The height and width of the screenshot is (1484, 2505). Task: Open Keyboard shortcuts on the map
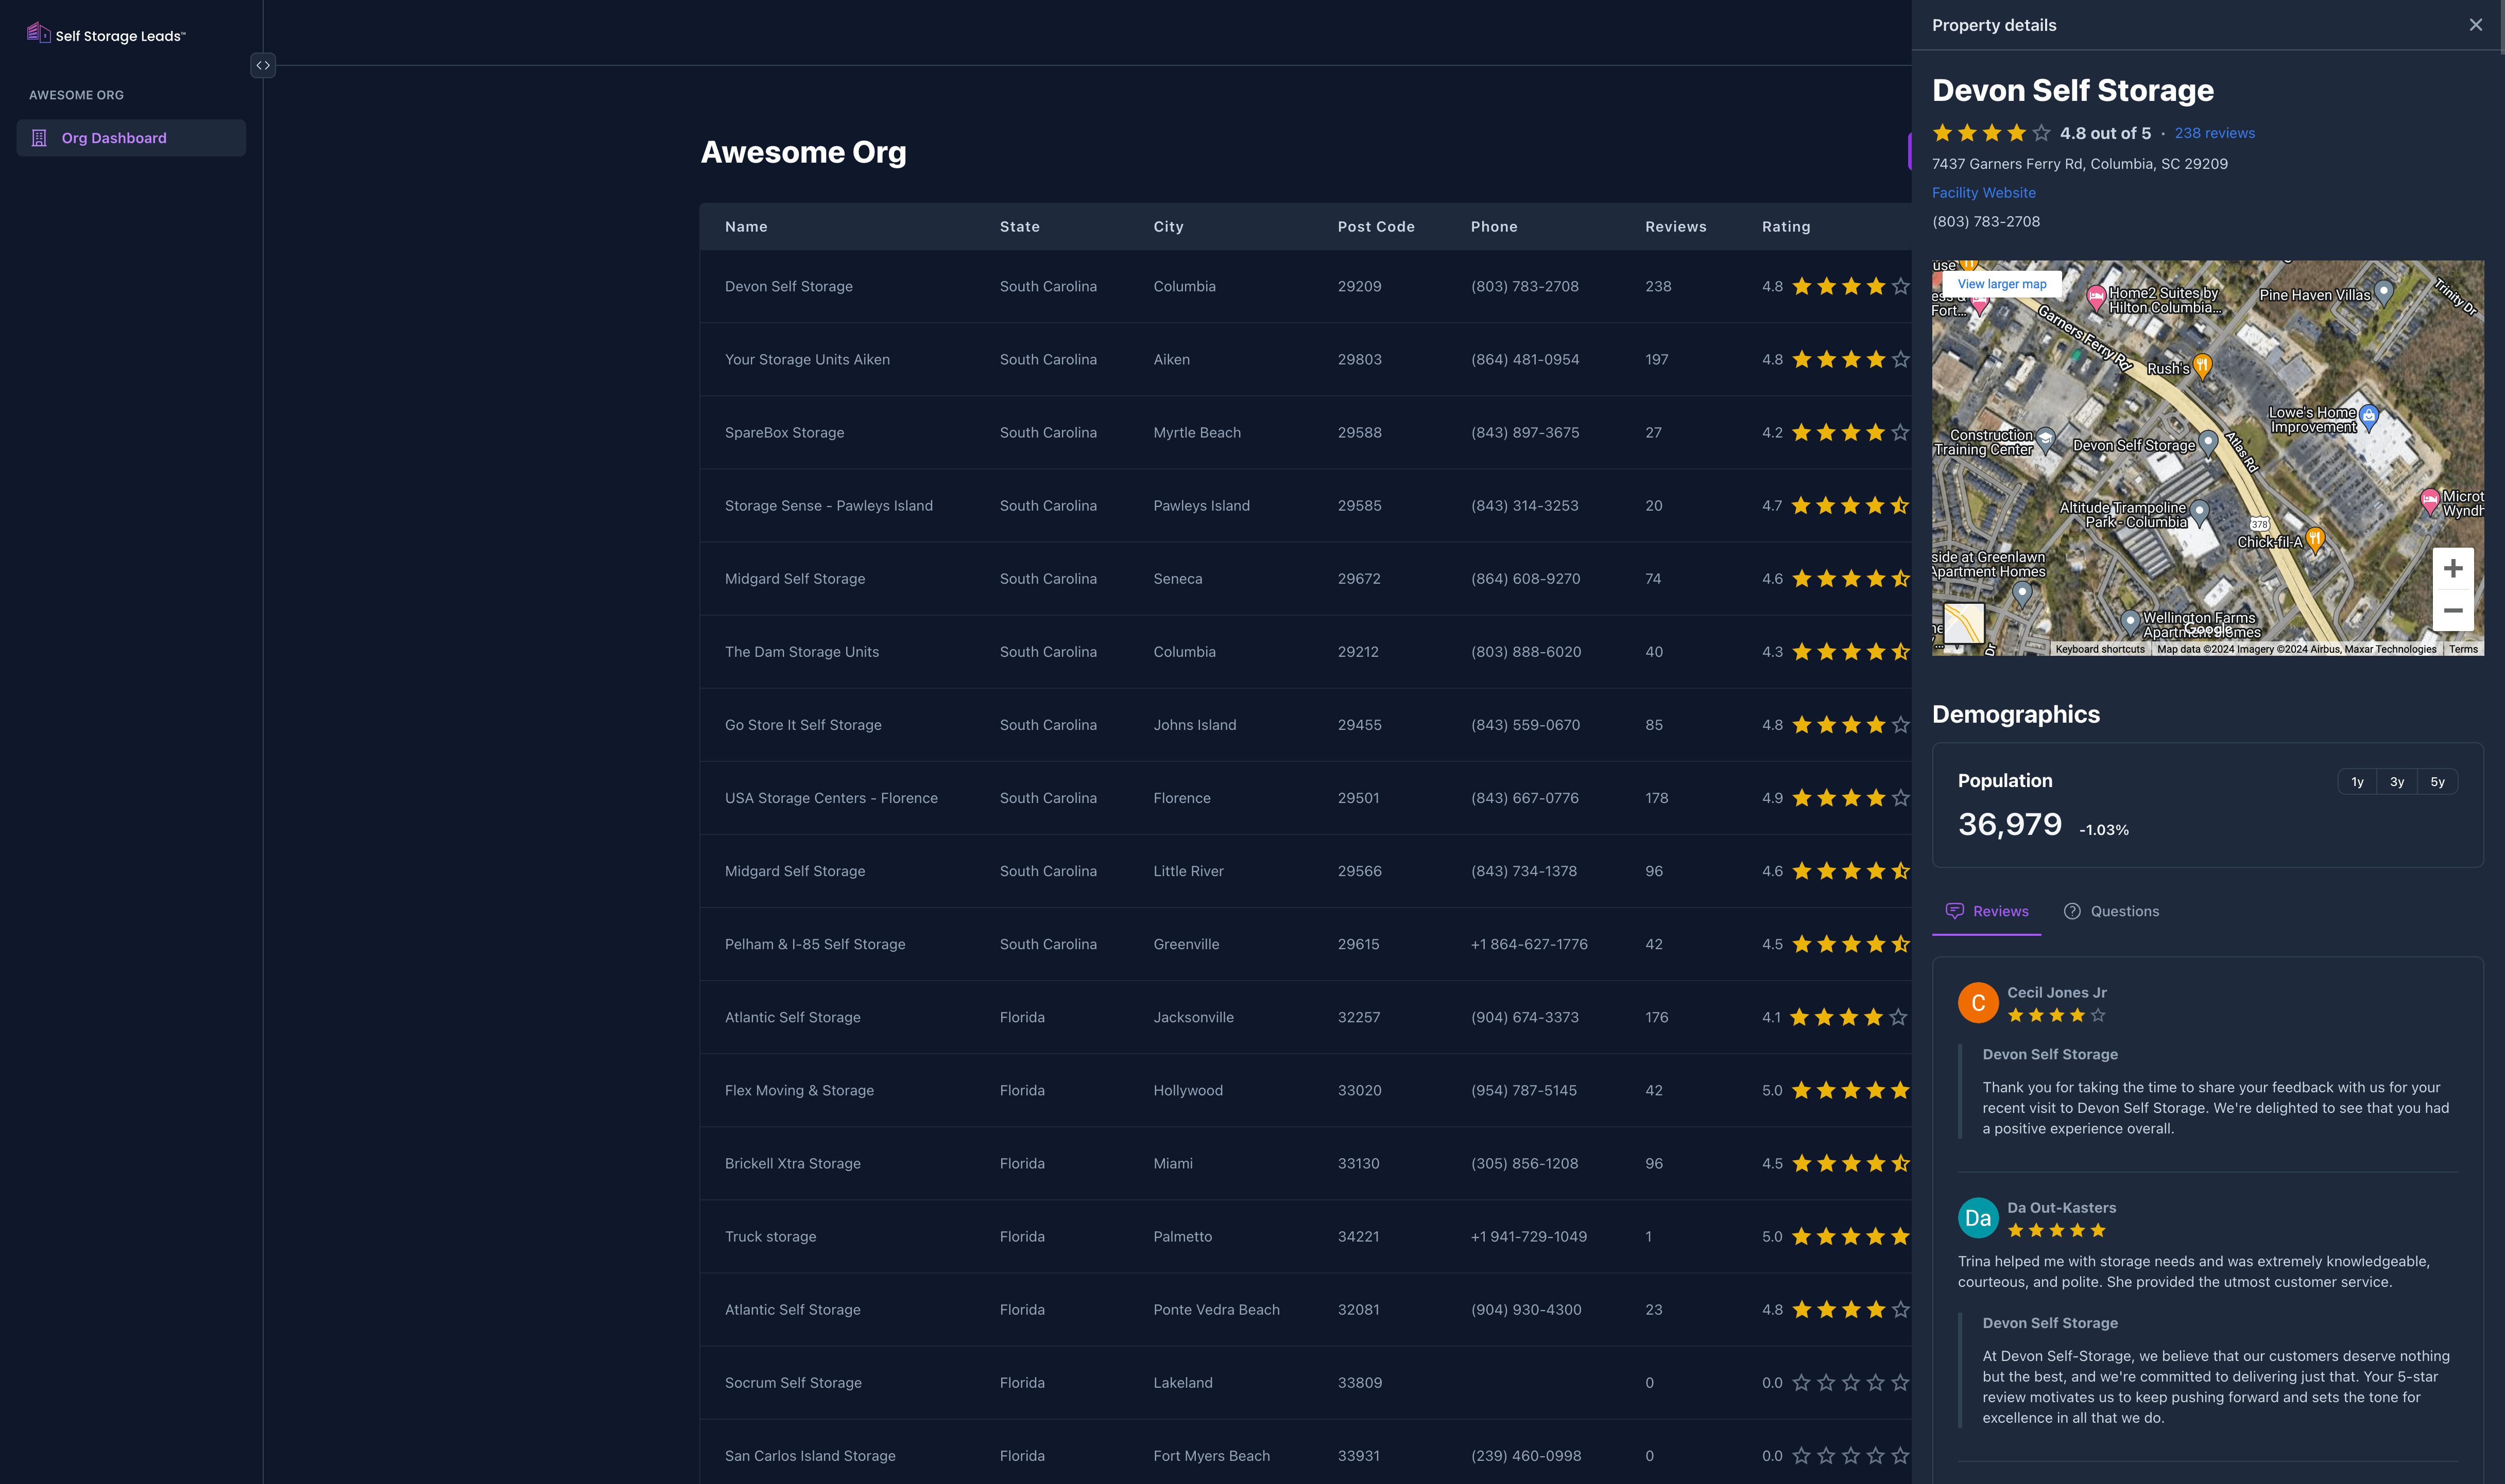click(2100, 649)
